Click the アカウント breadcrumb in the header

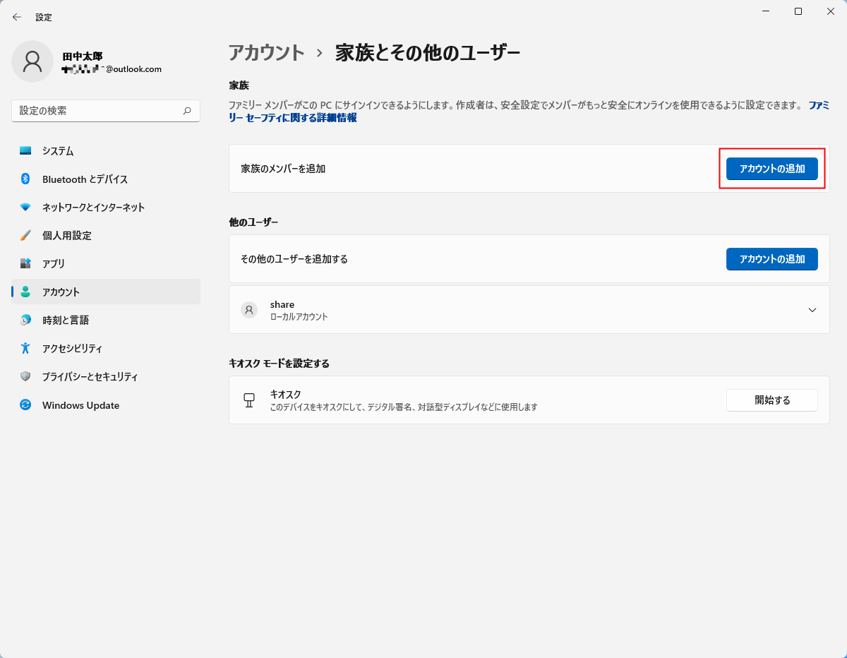click(x=267, y=52)
